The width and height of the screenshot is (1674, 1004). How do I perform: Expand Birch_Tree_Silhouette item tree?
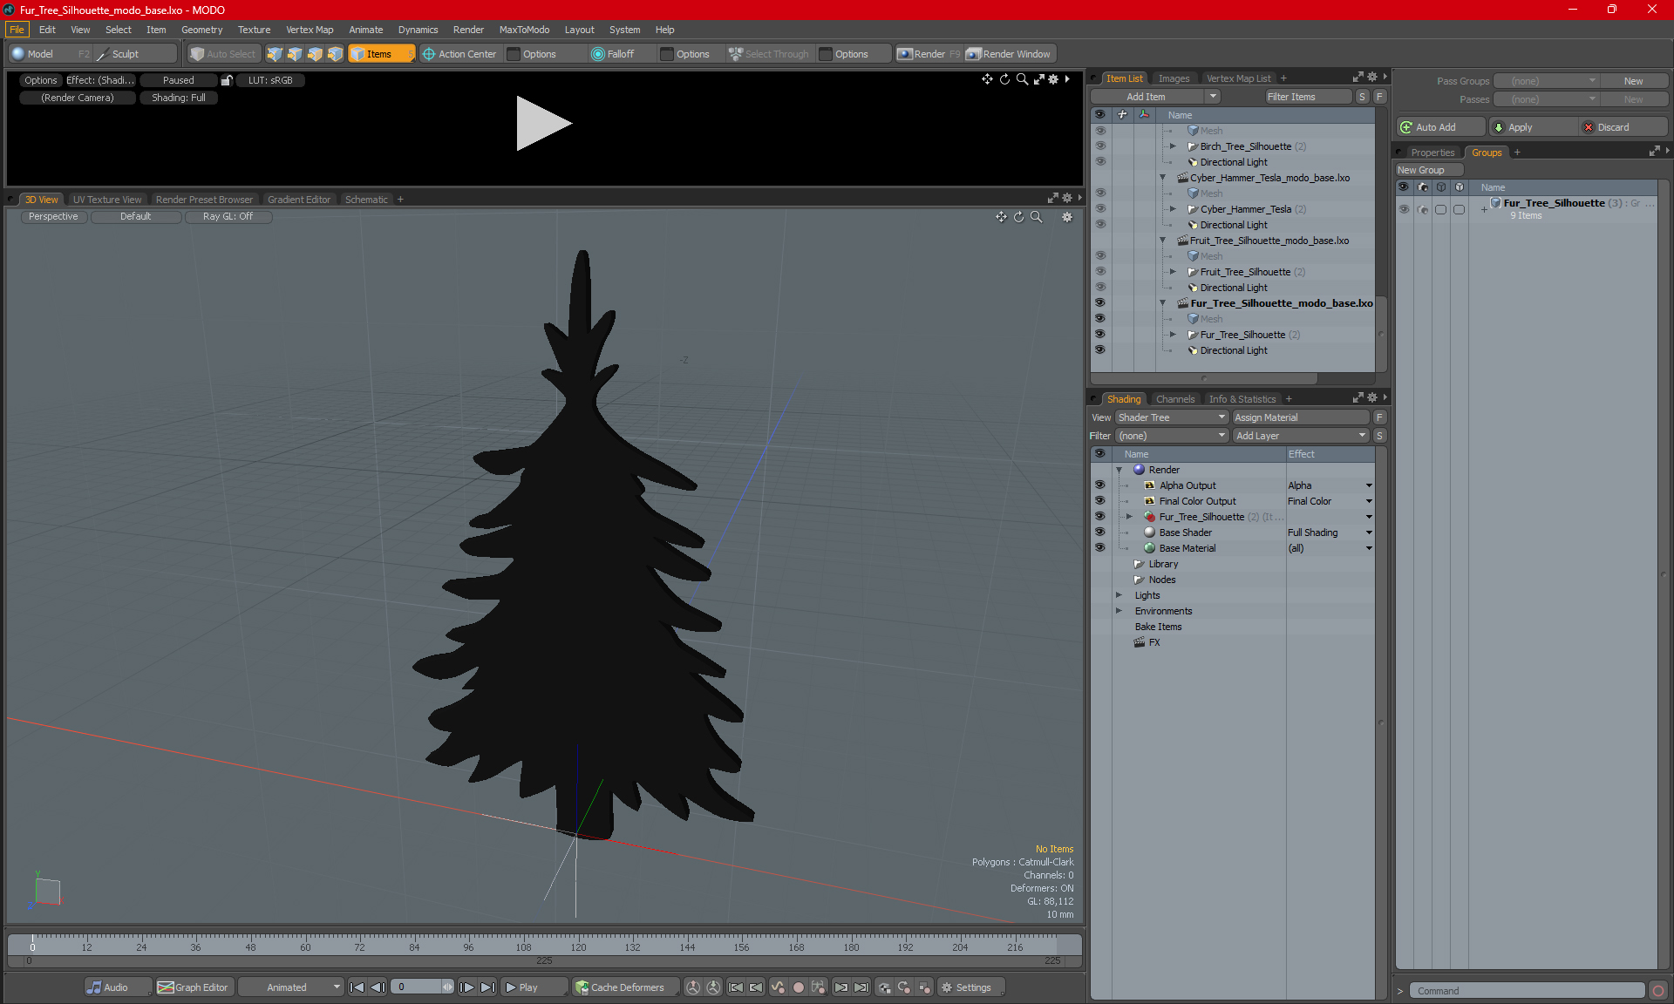pyautogui.click(x=1173, y=146)
